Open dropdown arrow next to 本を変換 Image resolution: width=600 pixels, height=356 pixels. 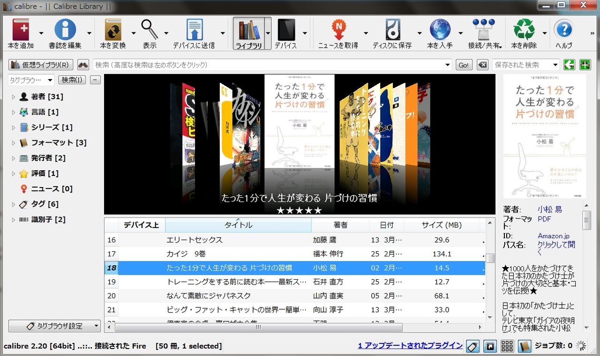click(x=134, y=33)
